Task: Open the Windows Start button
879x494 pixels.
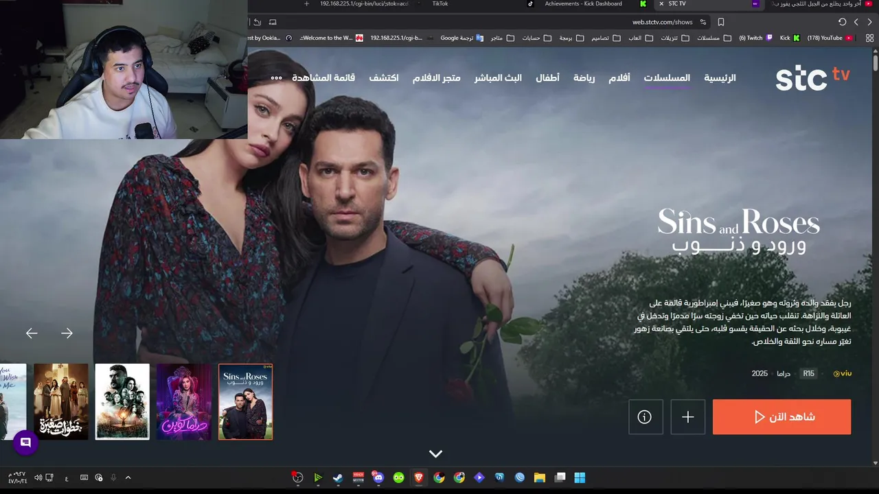Action: [x=580, y=478]
